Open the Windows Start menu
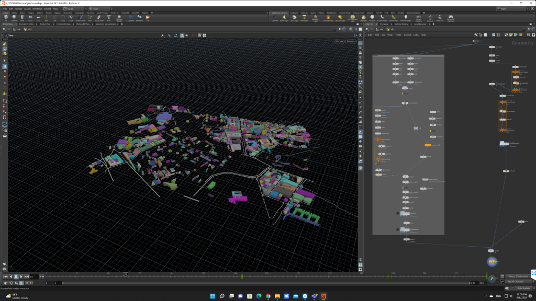Viewport: 536px width, 301px height. [x=213, y=296]
